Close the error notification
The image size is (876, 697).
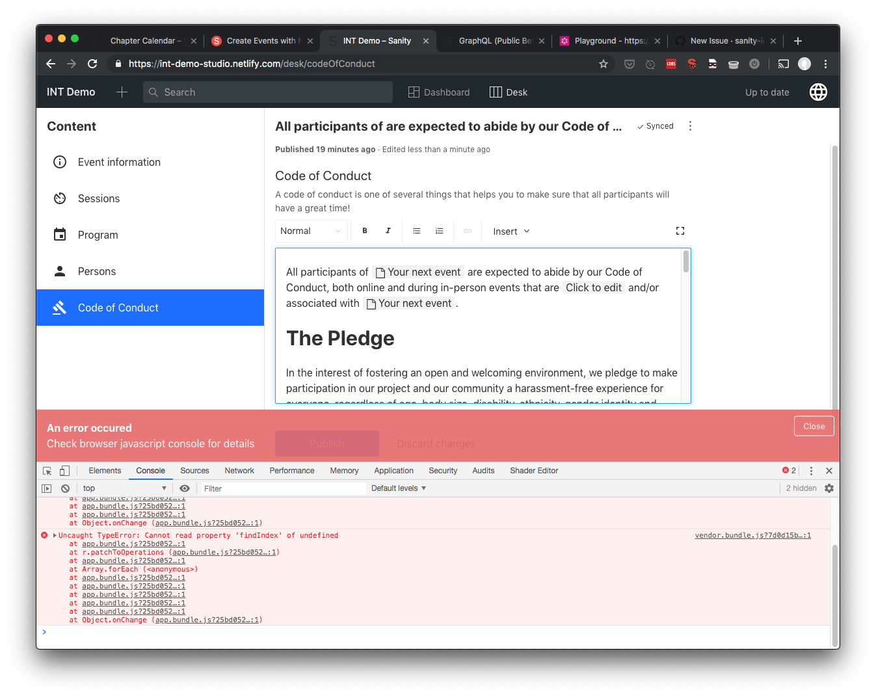814,426
